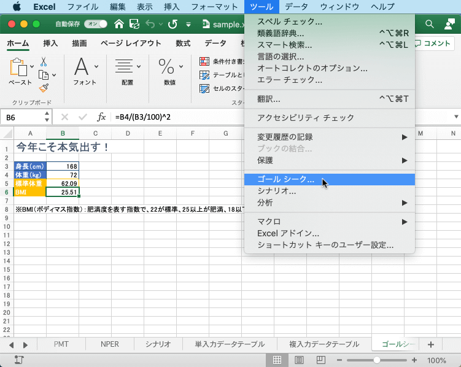Image resolution: width=461 pixels, height=367 pixels.
Task: Click the Redo circular arrow icon
Action: 172,24
